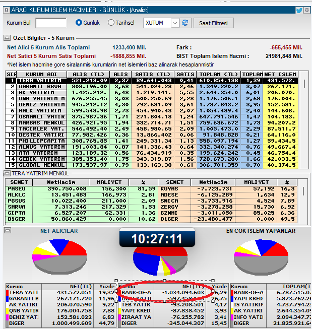The height and width of the screenshot is (329, 312).
Task: Click the IS YATIRIM row in most-traded legend
Action: coord(271,305)
